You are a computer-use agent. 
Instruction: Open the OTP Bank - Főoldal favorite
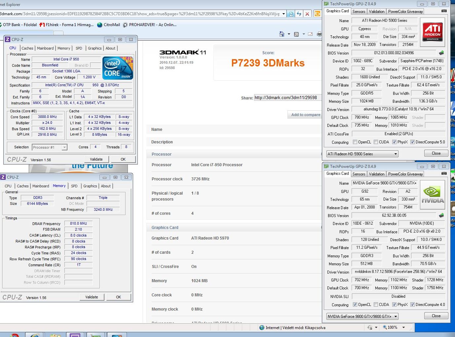[18, 25]
